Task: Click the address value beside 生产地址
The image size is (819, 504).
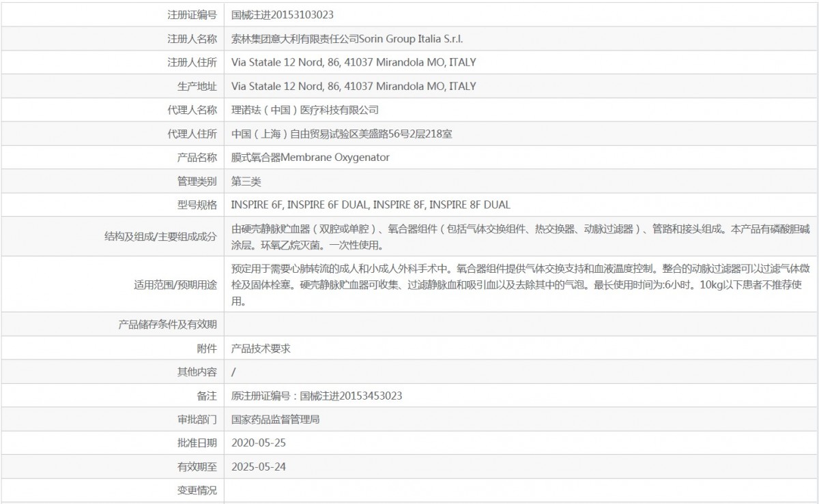Action: (354, 86)
